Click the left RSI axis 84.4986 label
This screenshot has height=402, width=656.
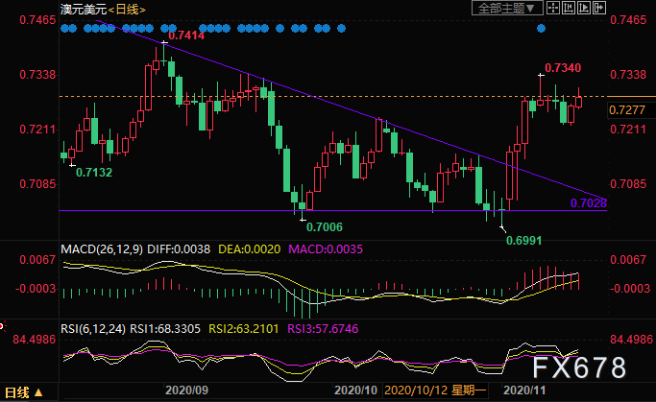[35, 340]
